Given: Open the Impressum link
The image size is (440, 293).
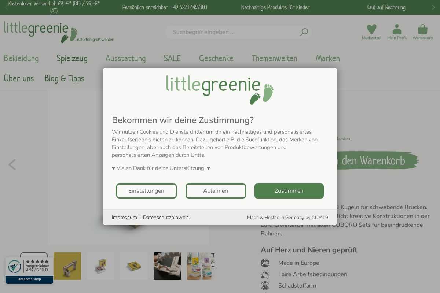Looking at the screenshot, I should [x=124, y=218].
